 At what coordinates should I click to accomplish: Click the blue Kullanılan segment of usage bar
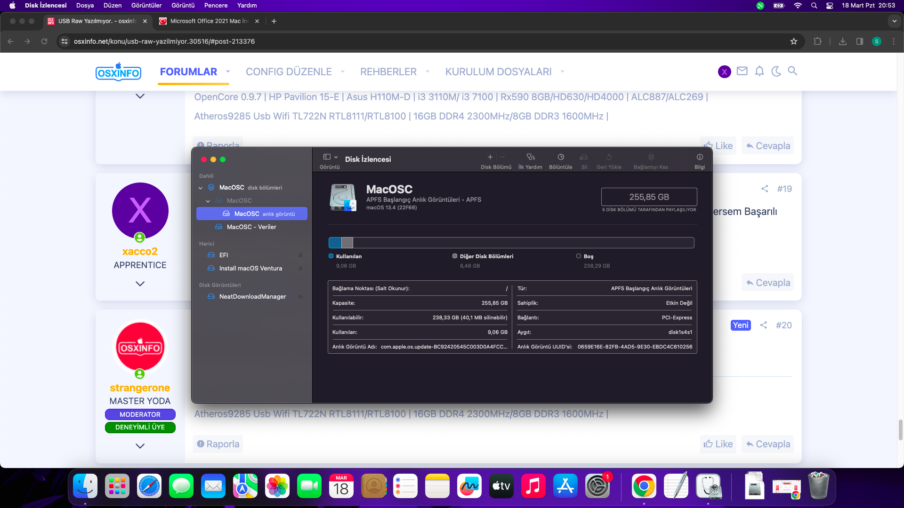tap(335, 243)
